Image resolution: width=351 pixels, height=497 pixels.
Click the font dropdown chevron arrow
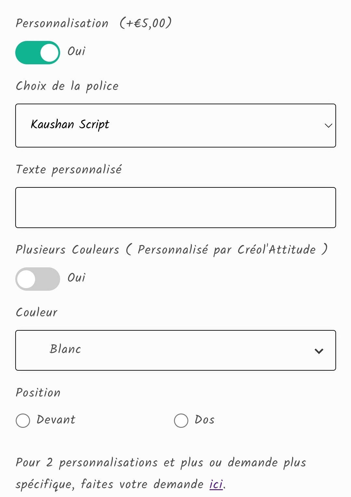tap(328, 126)
